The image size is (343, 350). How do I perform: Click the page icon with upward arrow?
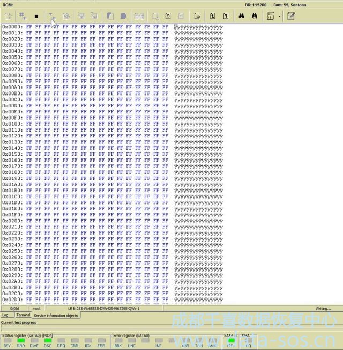(x=213, y=16)
